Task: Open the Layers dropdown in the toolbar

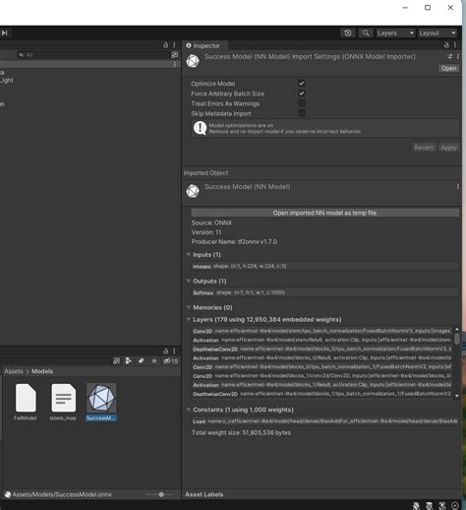Action: [395, 33]
